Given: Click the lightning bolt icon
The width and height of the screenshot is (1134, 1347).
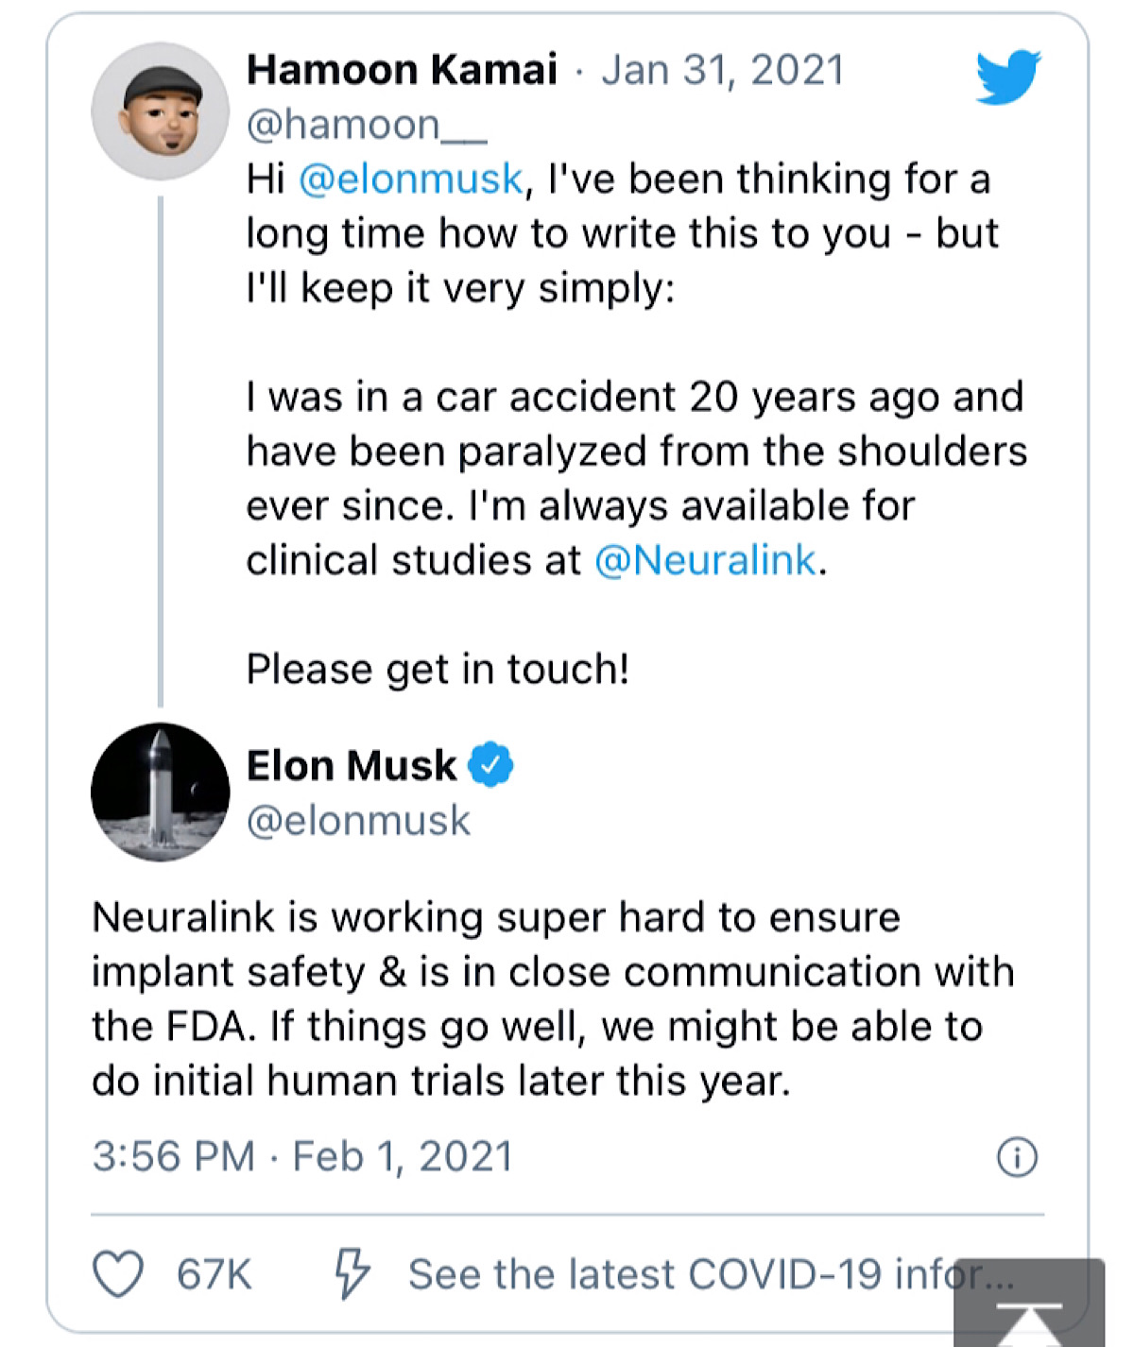Looking at the screenshot, I should tap(352, 1272).
